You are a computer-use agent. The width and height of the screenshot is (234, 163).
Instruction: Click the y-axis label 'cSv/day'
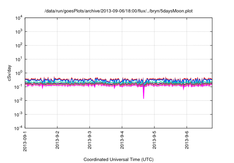coord(10,73)
